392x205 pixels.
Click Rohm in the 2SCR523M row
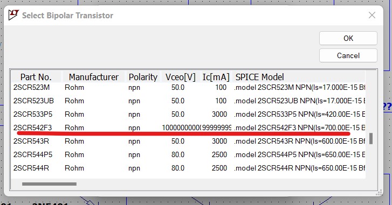74,88
